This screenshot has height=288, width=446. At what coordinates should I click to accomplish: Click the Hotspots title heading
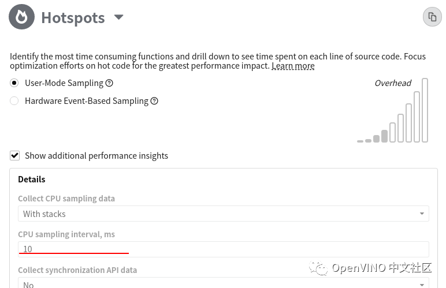coord(73,18)
